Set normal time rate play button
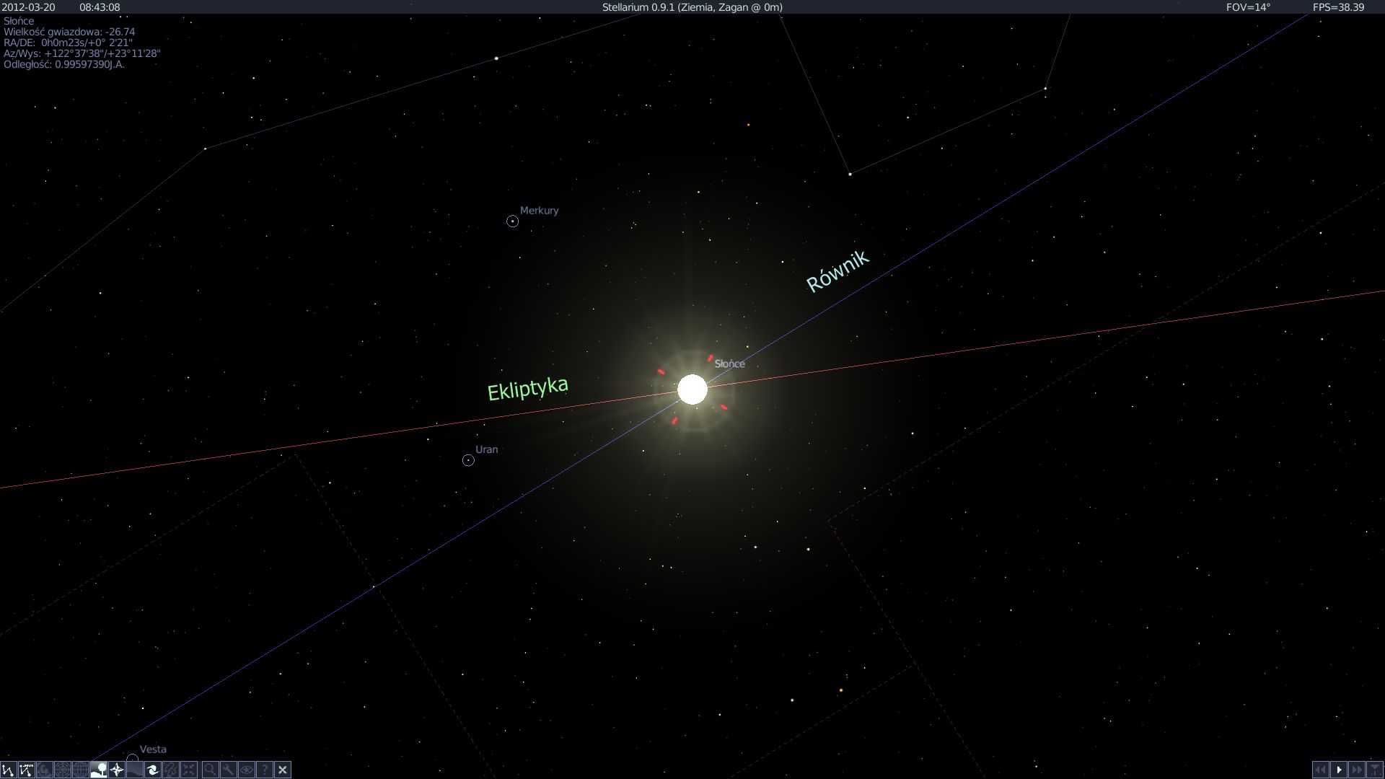The height and width of the screenshot is (779, 1385). point(1339,770)
